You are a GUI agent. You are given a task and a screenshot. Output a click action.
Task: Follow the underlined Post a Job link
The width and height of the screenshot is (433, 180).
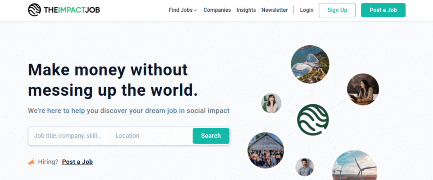[77, 162]
